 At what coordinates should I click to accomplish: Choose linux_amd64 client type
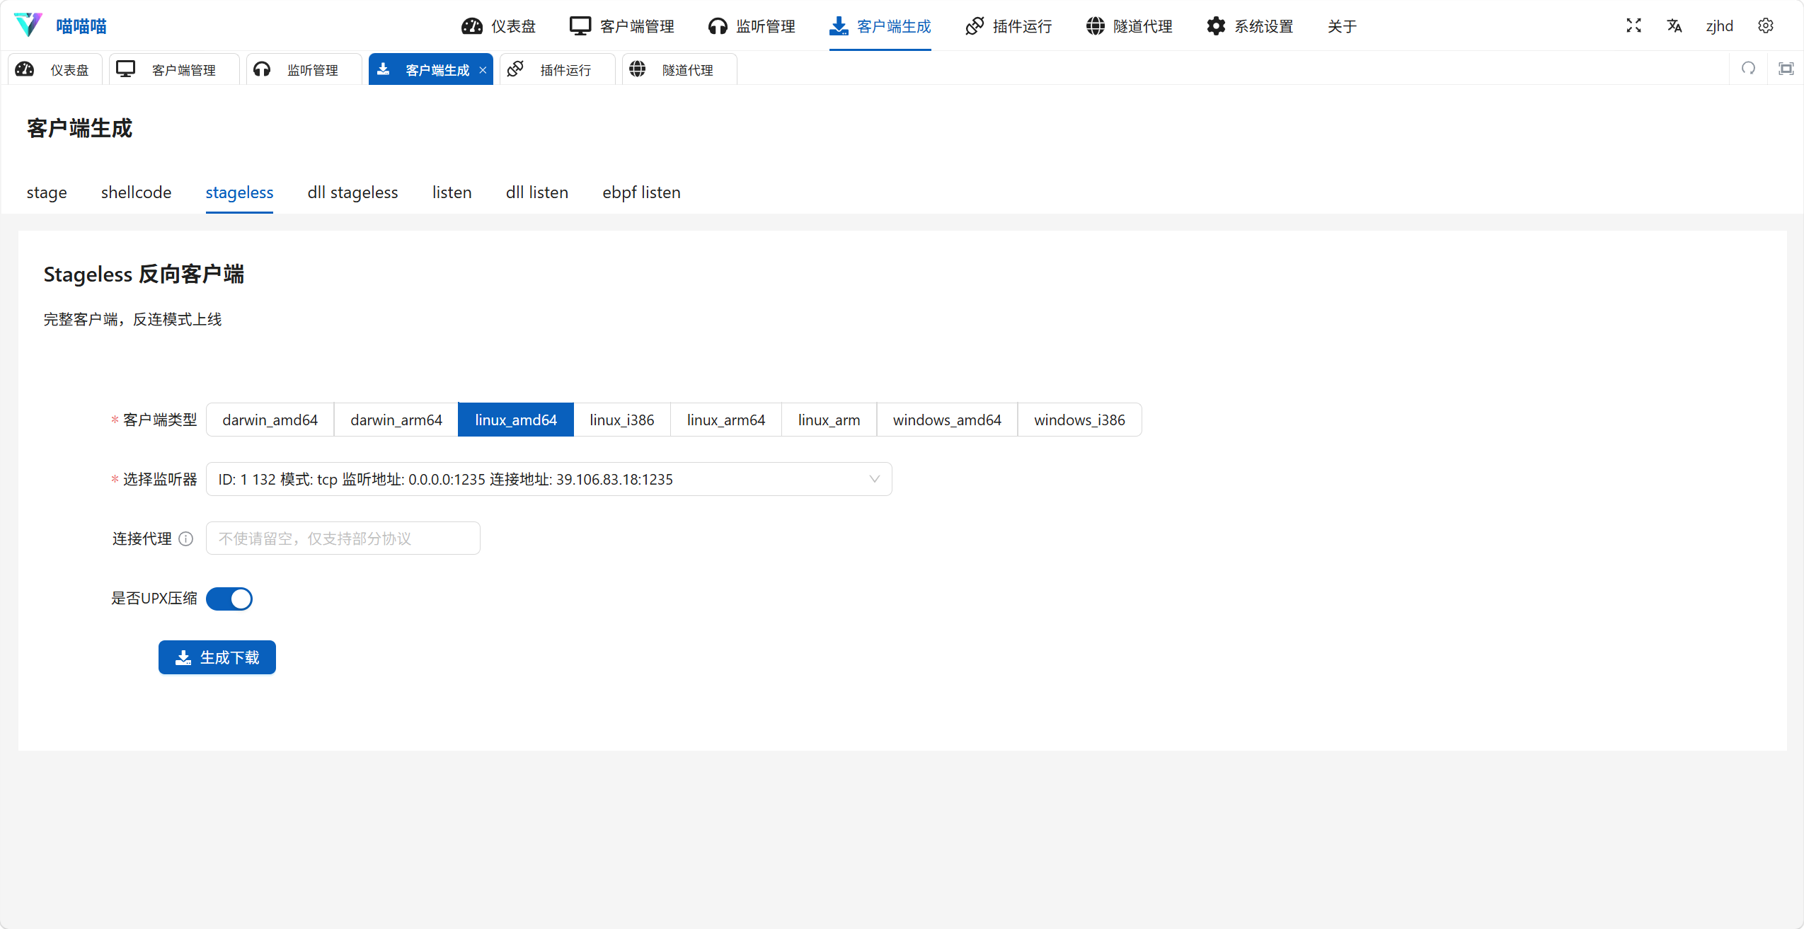coord(516,420)
